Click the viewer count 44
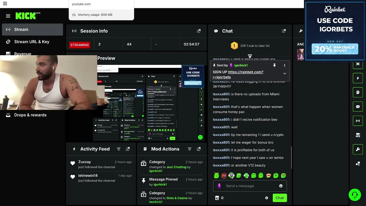 [x=129, y=44]
